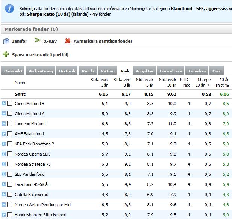
Task: Open the Cliens Mixfond B fund link
Action: click(x=29, y=103)
